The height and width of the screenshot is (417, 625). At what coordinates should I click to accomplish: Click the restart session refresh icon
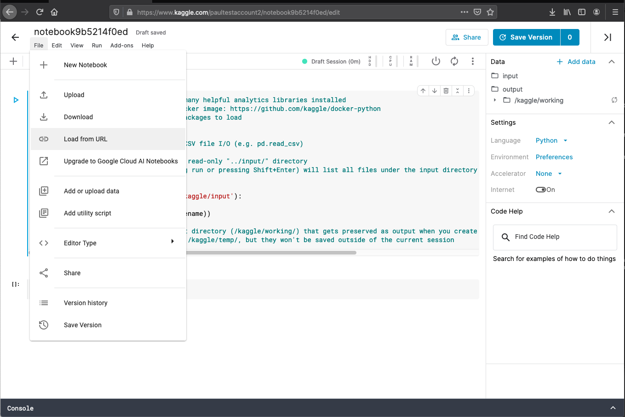coord(454,61)
